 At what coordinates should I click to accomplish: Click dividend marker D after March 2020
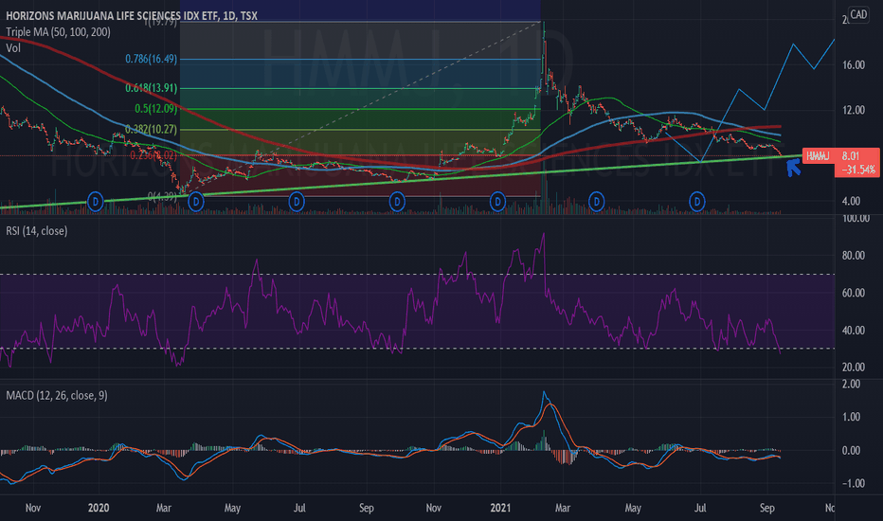pos(195,201)
